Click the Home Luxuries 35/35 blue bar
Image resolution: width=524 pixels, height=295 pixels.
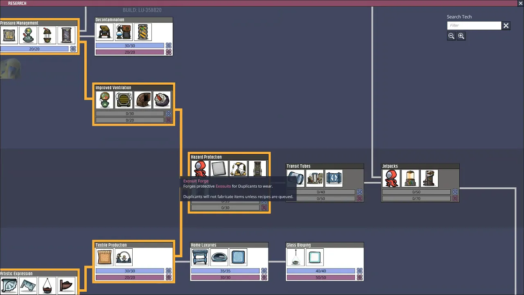point(225,271)
